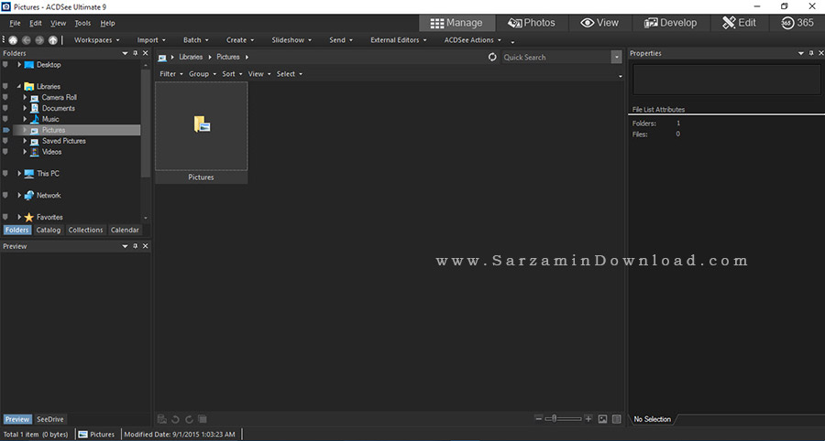The height and width of the screenshot is (441, 825).
Task: Click the add to image basket icon
Action: point(162,419)
